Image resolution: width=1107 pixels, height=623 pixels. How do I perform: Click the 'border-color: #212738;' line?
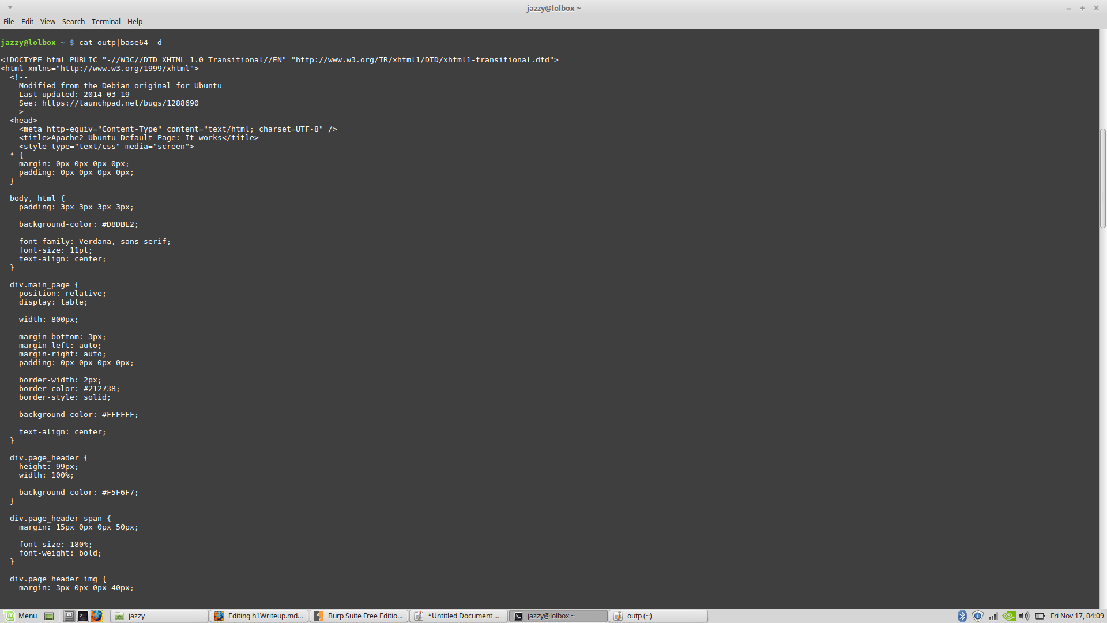click(70, 389)
